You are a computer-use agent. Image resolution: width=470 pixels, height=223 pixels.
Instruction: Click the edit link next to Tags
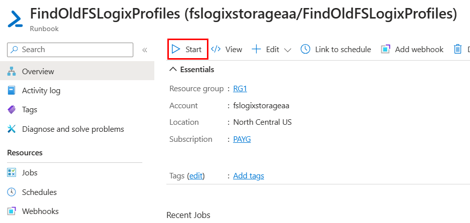[x=196, y=176]
